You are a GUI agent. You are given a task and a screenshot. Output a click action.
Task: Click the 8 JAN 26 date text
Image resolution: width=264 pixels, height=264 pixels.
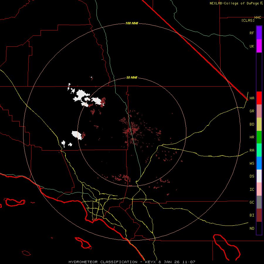169,262
